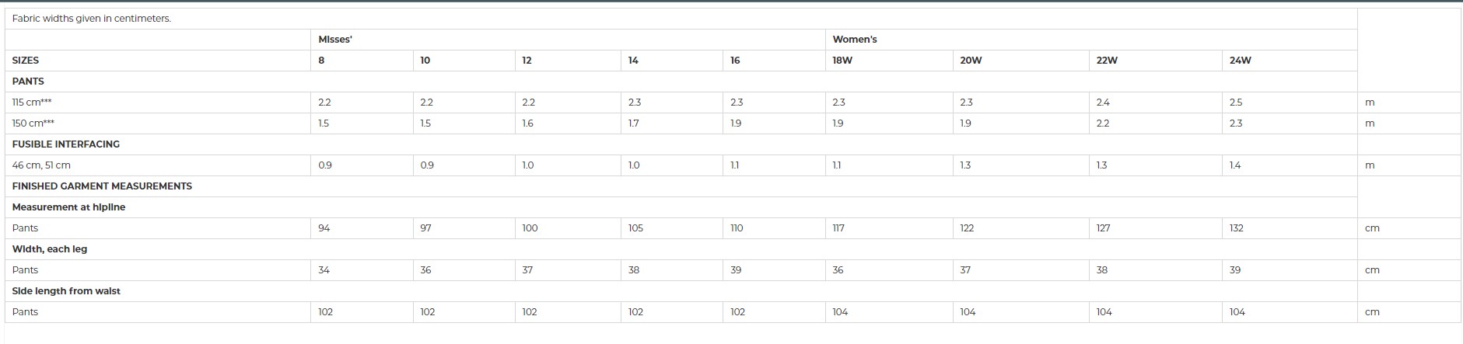Click the 18W size column header
This screenshot has height=344, width=1463.
point(842,61)
